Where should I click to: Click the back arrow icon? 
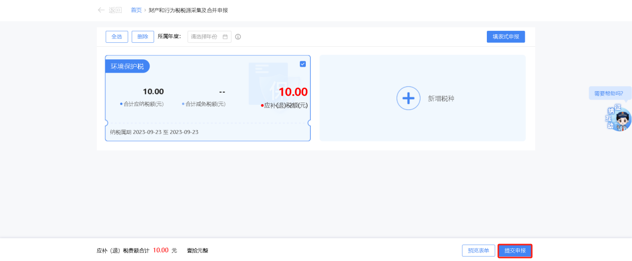101,10
